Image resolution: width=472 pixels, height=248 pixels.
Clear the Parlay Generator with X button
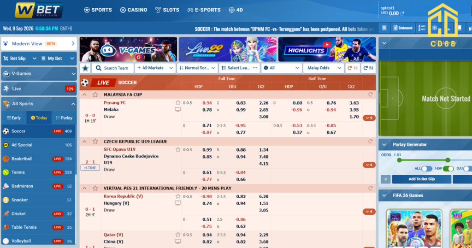pyautogui.click(x=386, y=179)
